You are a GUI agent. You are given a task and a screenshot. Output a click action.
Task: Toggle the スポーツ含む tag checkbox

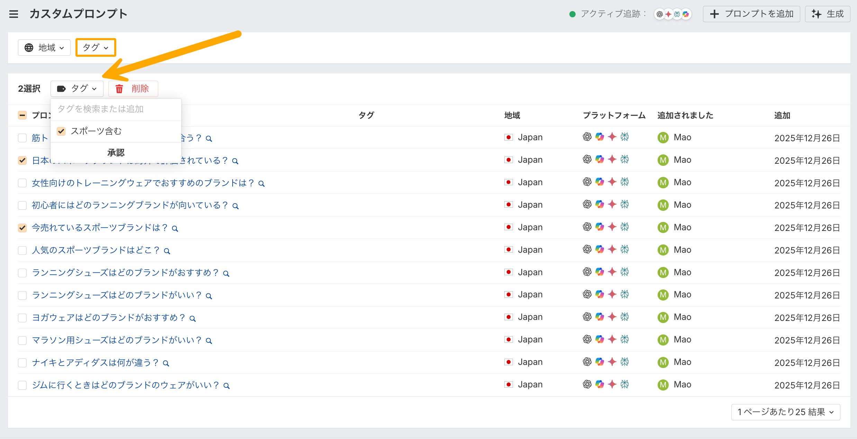coord(61,131)
